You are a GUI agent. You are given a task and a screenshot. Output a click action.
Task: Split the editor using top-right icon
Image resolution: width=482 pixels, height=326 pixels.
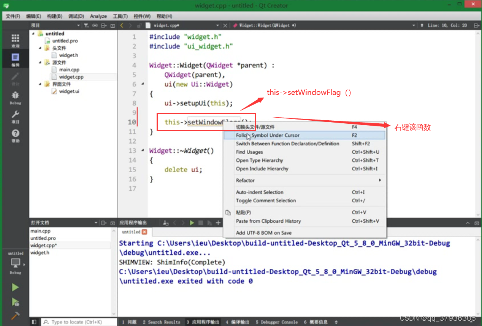pos(477,25)
